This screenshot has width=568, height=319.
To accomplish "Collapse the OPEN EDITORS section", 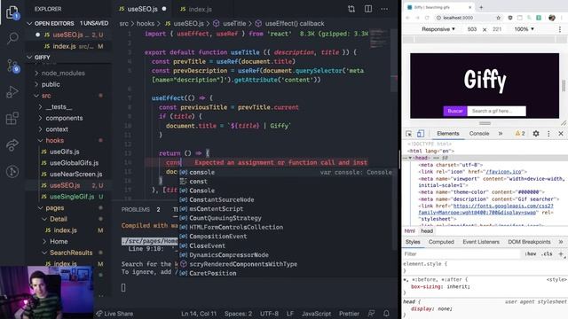I will [x=68, y=24].
